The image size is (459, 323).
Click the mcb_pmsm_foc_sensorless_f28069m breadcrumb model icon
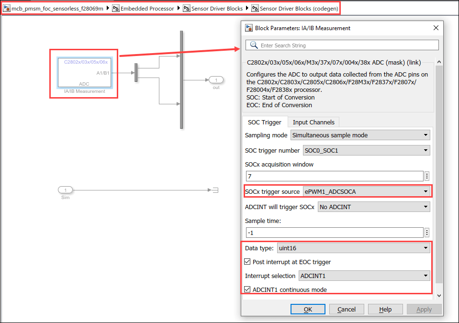[x=7, y=9]
